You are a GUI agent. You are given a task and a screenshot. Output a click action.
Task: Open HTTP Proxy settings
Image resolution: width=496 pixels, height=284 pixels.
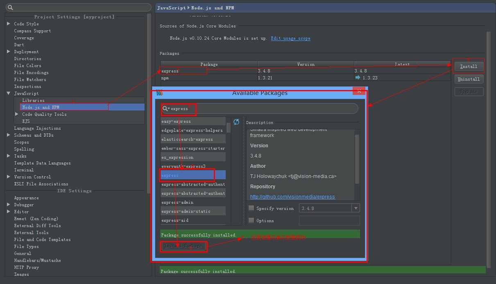[26, 267]
